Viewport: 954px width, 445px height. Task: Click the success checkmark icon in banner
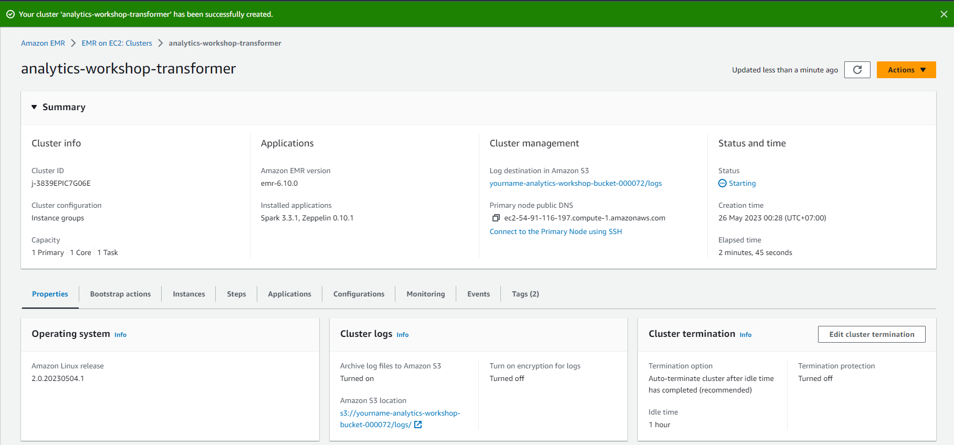(11, 14)
